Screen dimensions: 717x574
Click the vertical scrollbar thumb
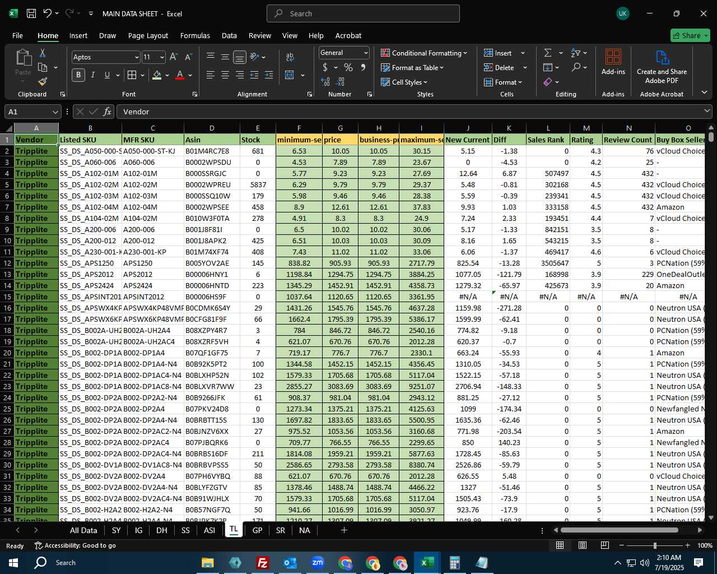coord(711,136)
